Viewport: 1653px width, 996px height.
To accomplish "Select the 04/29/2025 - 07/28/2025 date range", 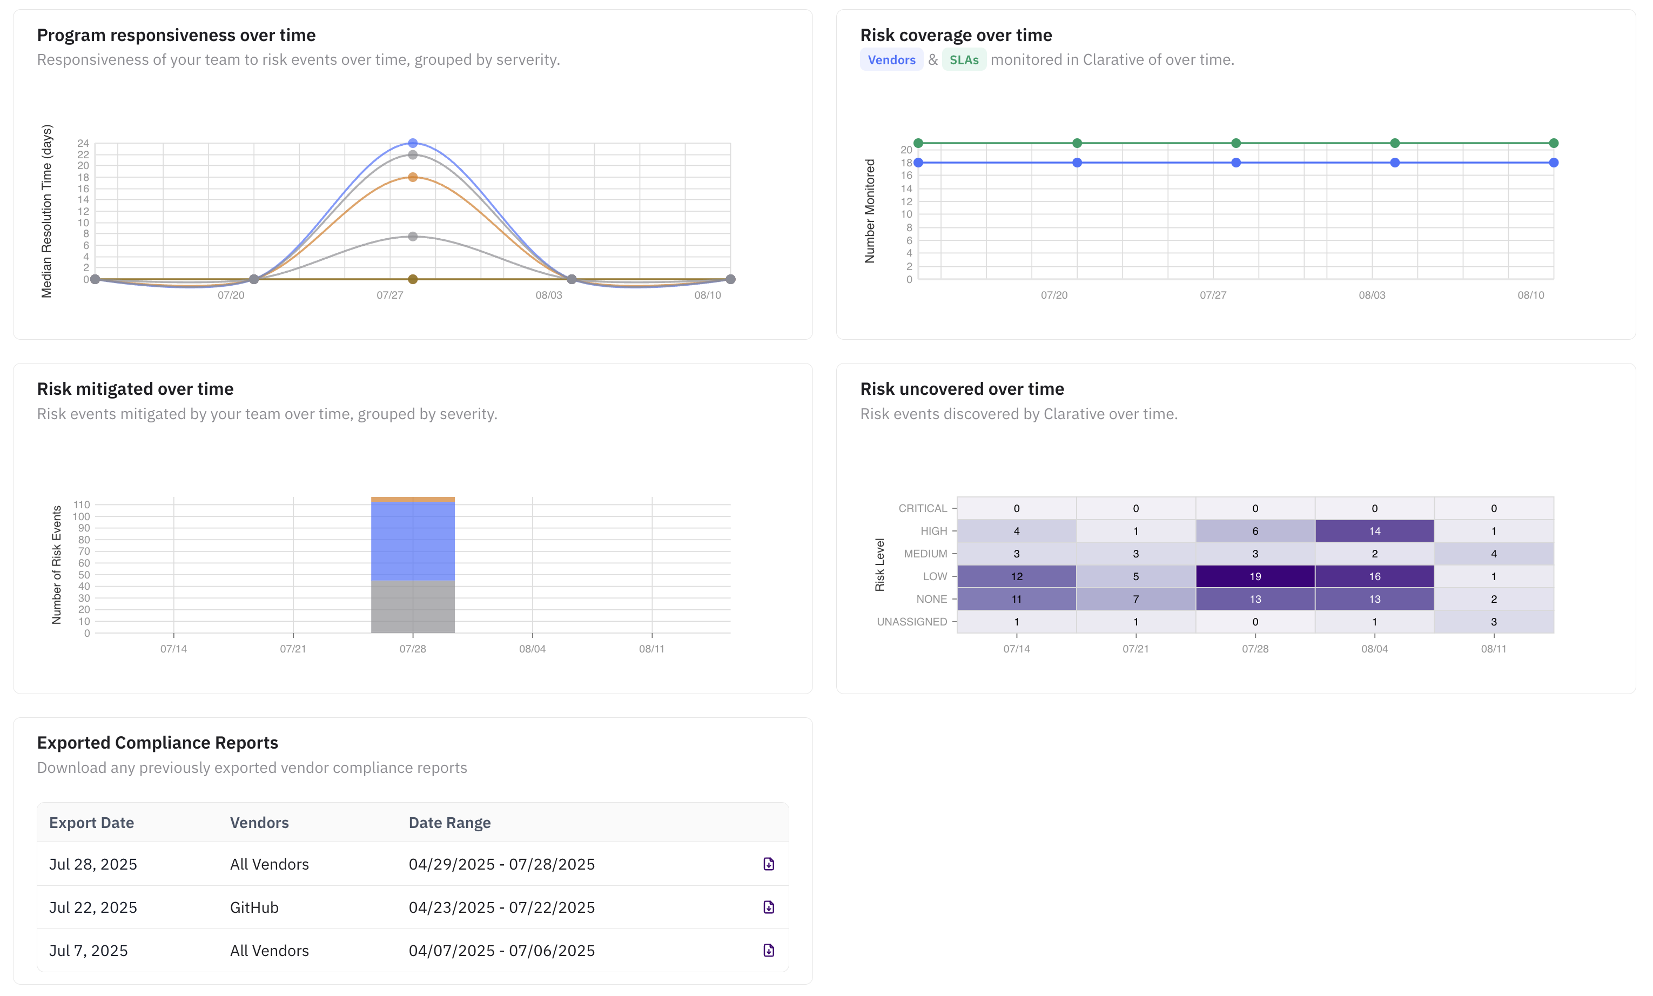I will pos(502,864).
